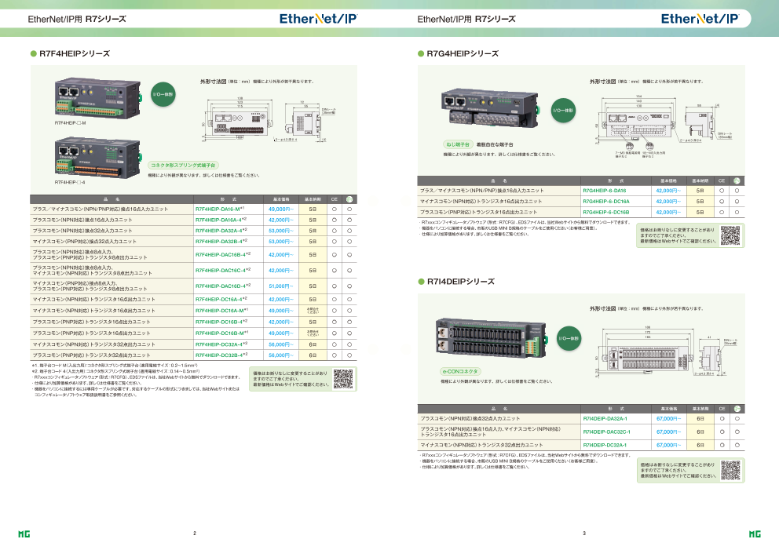
Task: Click the 基本価格 column header in the R7G4HEIP table
Action: 669,180
